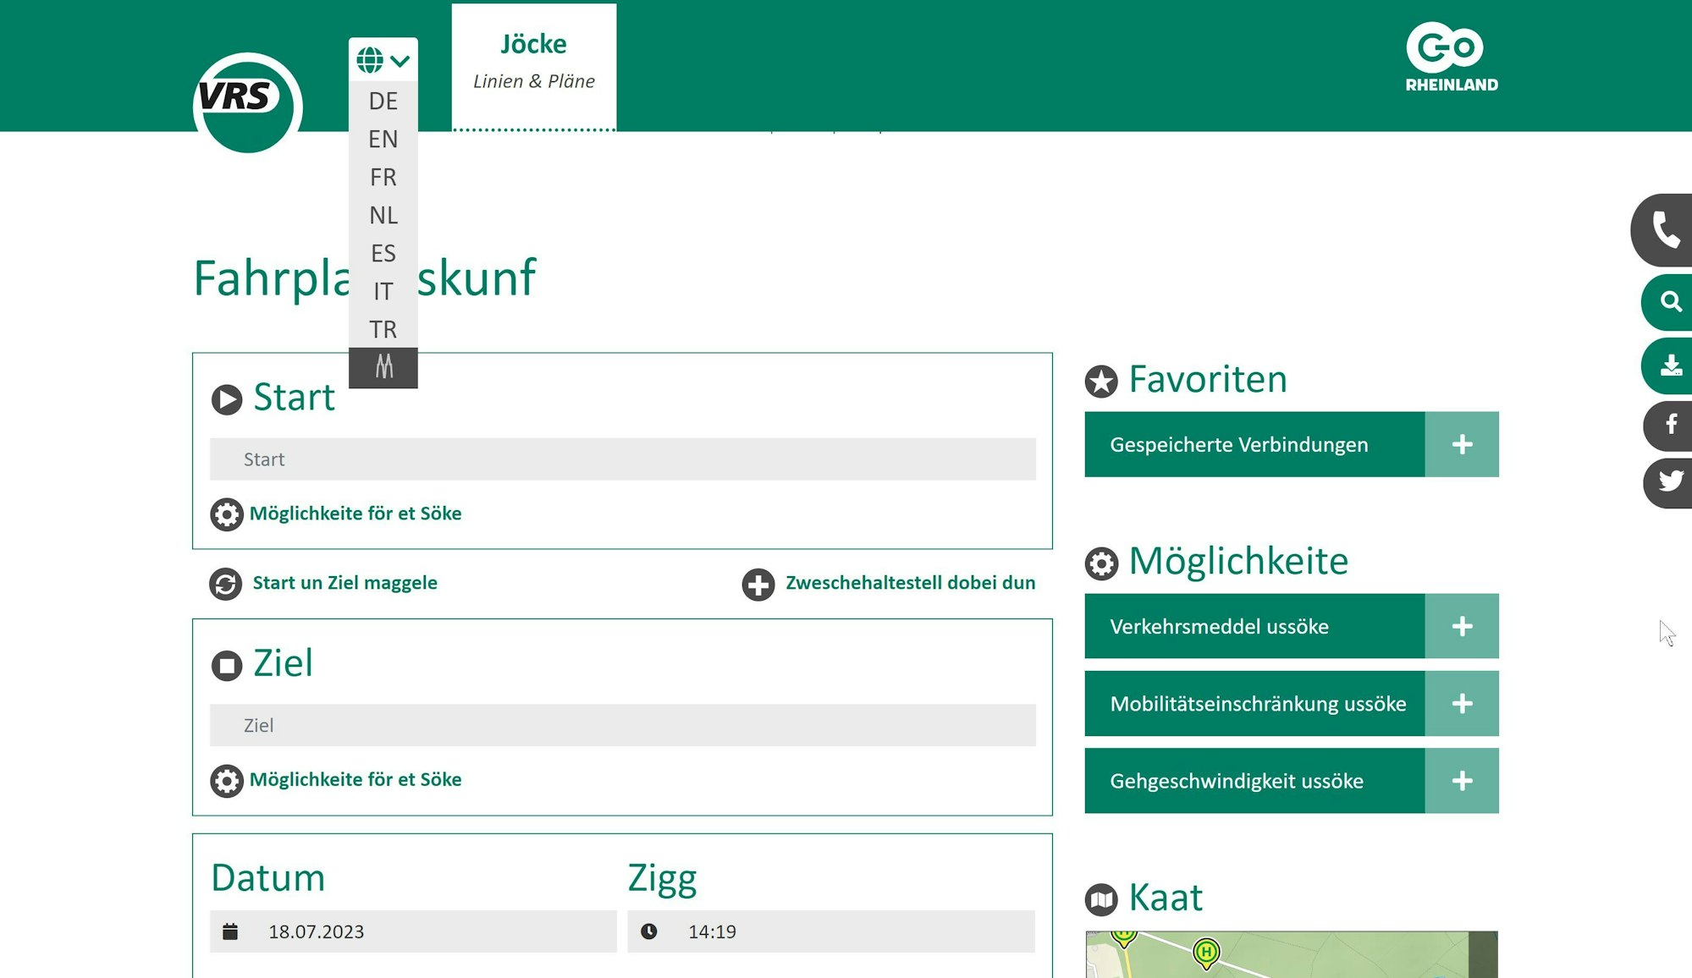Select EN language option

click(383, 139)
